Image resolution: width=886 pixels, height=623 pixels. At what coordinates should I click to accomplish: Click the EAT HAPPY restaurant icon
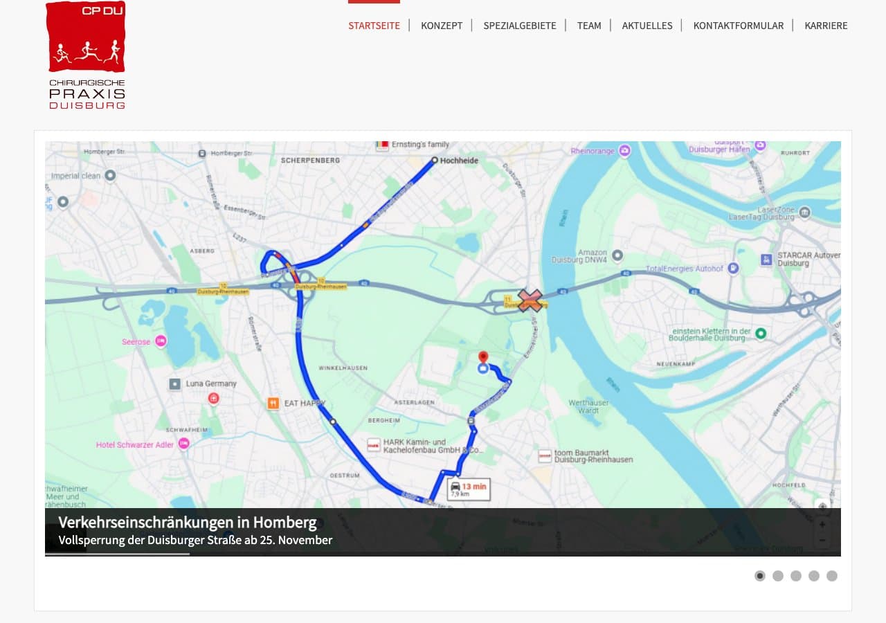(x=273, y=403)
